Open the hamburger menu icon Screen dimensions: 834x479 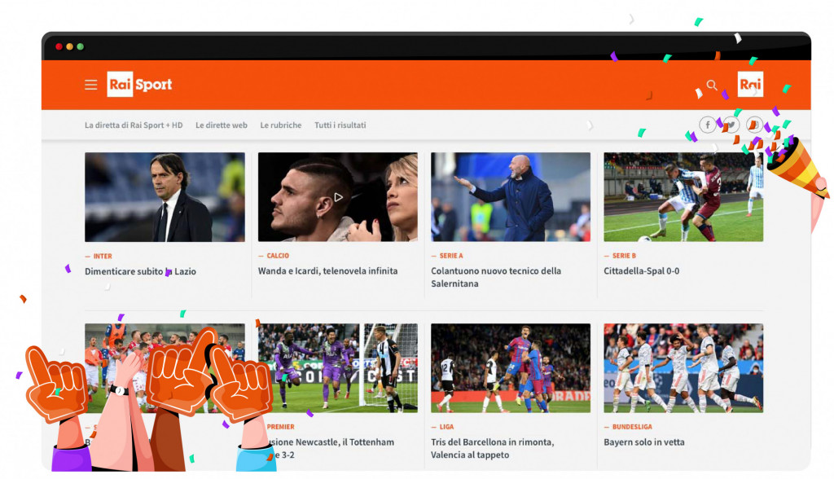91,85
